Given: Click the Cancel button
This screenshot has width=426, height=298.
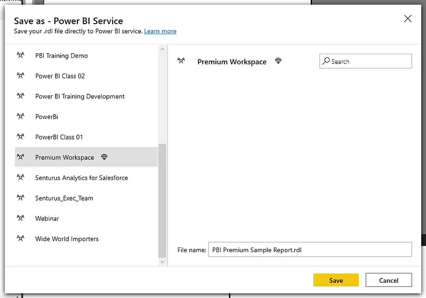Looking at the screenshot, I should tap(389, 280).
